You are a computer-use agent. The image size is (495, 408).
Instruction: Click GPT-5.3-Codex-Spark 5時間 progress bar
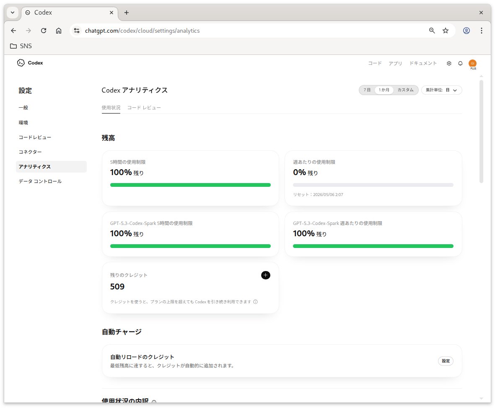coord(190,246)
